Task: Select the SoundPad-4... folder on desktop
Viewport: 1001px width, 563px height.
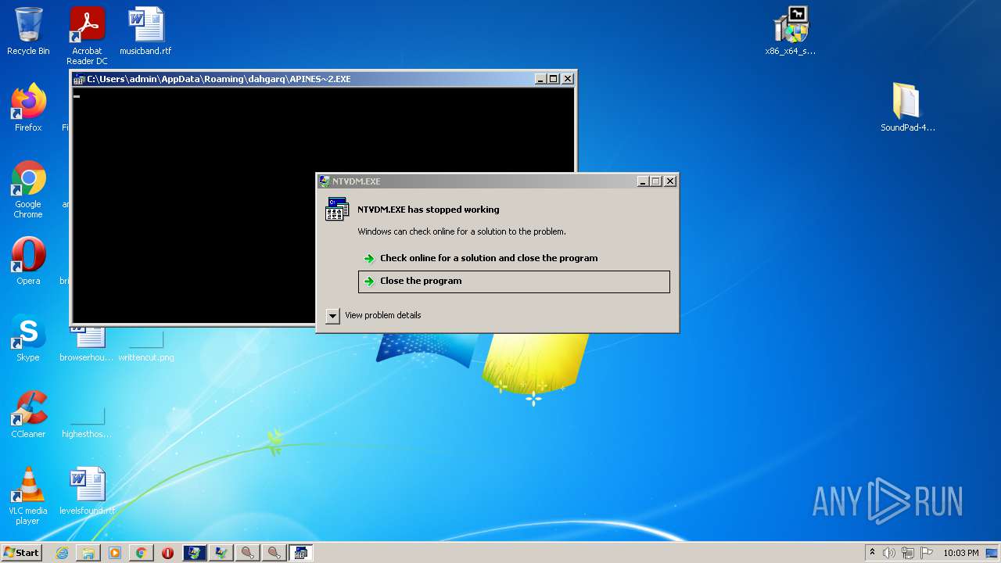Action: click(907, 108)
